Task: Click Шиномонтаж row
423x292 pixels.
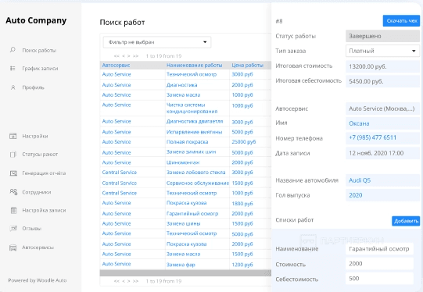Action: tap(185, 162)
